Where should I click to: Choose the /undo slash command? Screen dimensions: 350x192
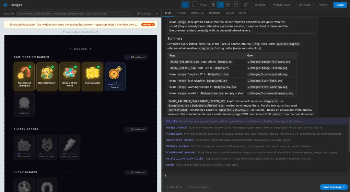coord(255,165)
